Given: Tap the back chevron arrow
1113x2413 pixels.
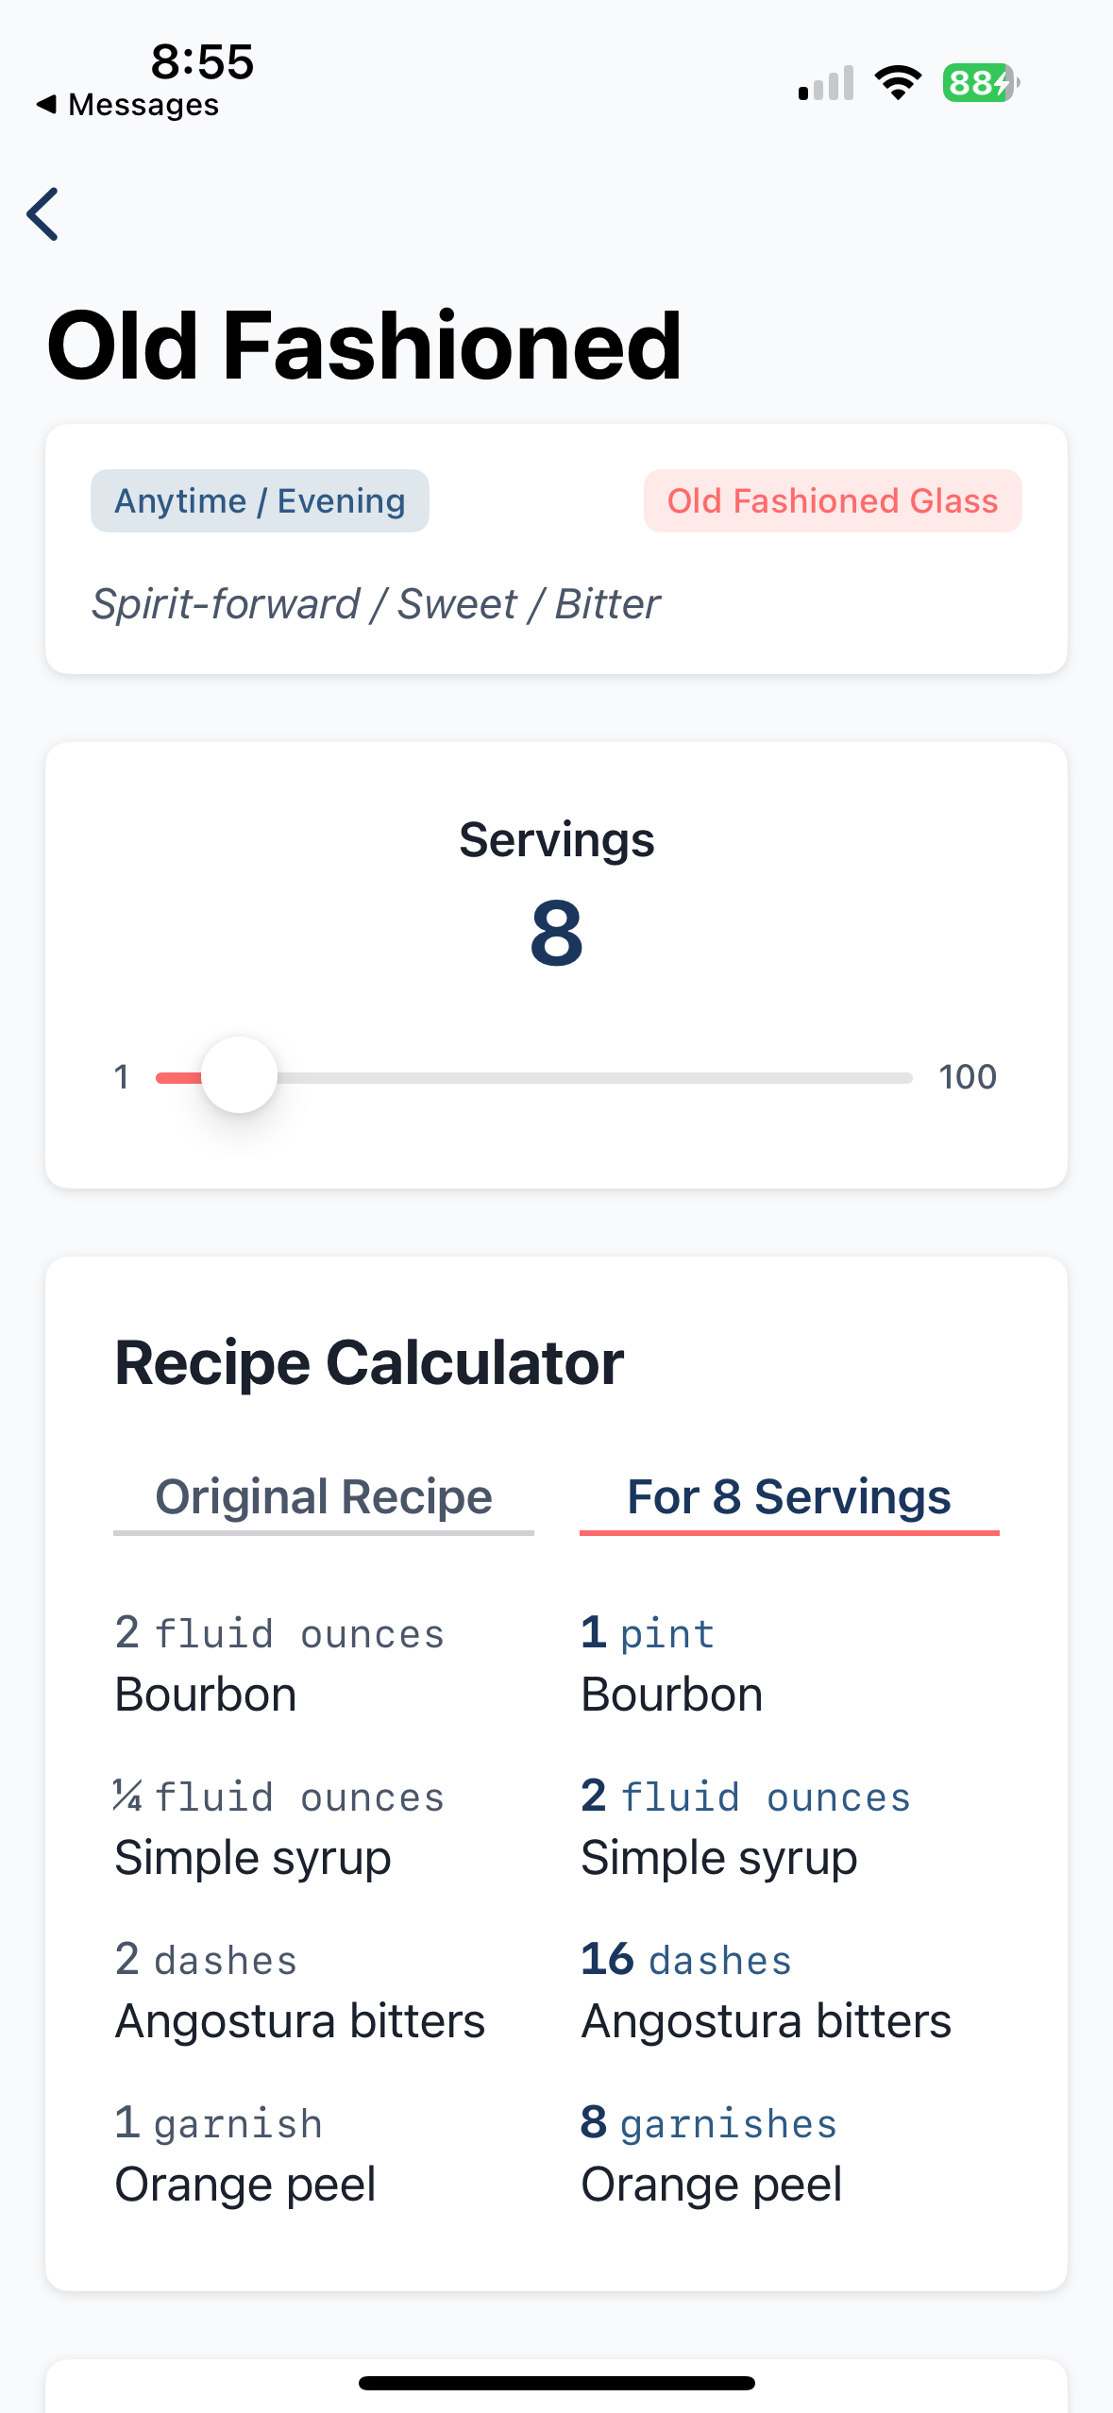Looking at the screenshot, I should 43,214.
